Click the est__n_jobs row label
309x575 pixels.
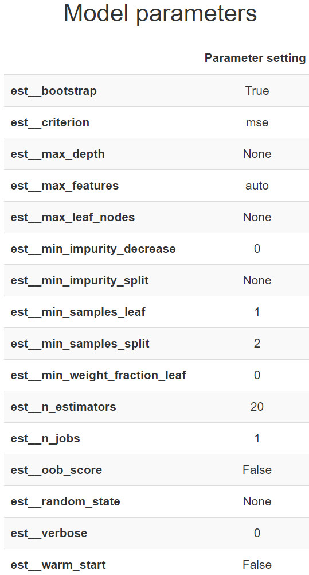click(45, 438)
